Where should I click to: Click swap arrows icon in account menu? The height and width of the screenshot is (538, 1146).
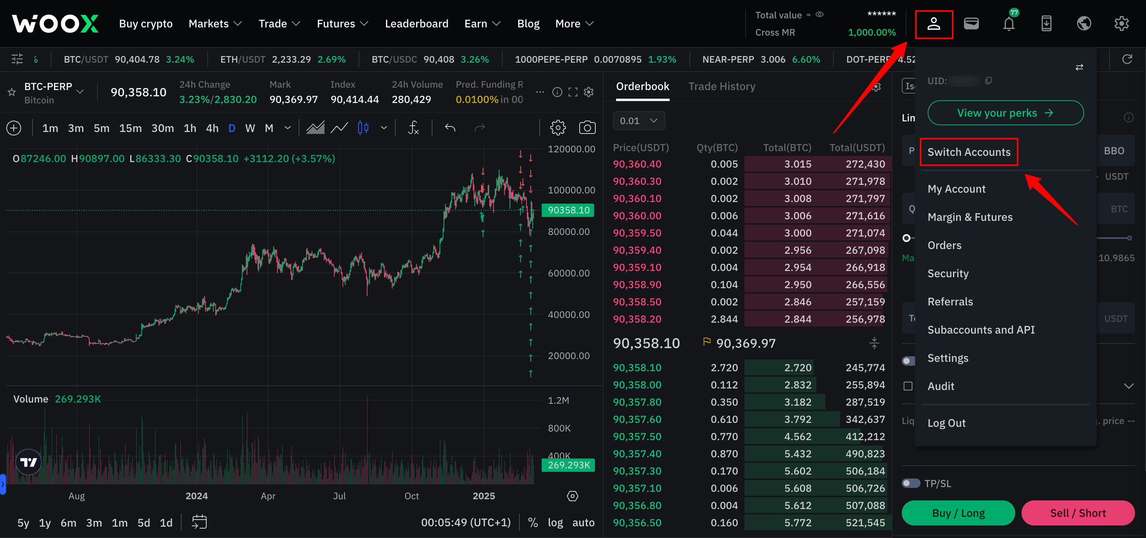point(1079,67)
